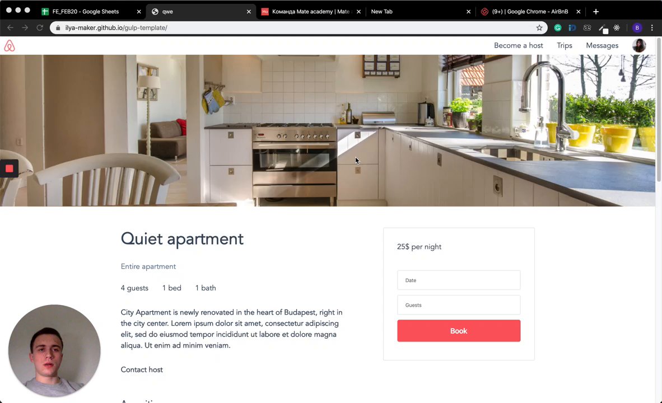Bookmark page with the star icon
The width and height of the screenshot is (662, 403).
539,28
